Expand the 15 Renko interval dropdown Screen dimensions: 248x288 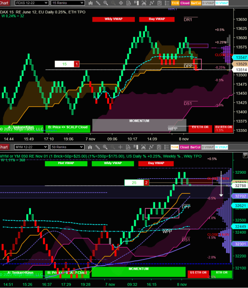[67, 3]
